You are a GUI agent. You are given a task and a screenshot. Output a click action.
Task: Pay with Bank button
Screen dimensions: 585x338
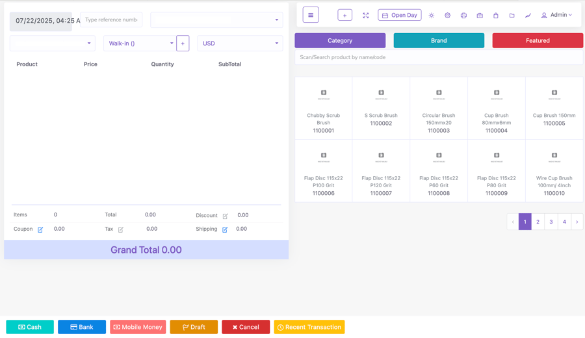(x=82, y=327)
